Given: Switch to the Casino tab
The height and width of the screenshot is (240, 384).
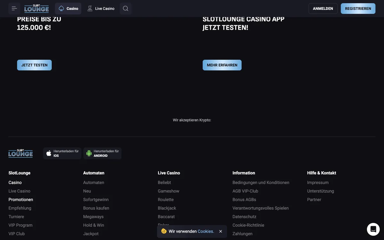Looking at the screenshot, I should [68, 8].
